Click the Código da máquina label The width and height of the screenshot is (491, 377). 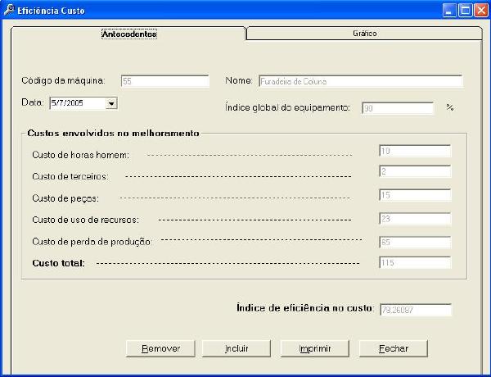(x=63, y=80)
